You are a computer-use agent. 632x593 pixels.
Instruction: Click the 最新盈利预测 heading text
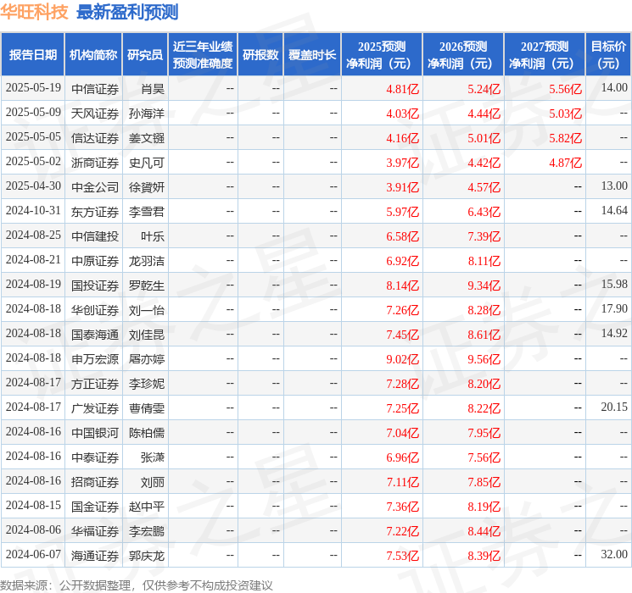(127, 12)
